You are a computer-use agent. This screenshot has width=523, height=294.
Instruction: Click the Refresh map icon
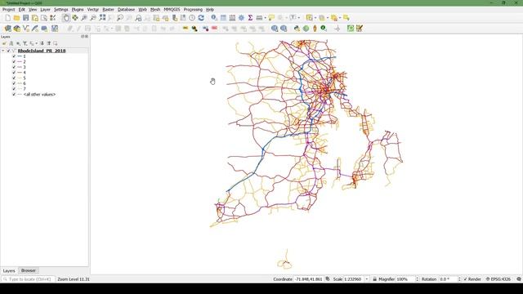(x=201, y=18)
